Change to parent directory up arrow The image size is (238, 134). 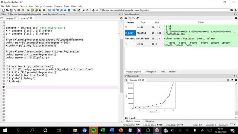tap(235, 10)
